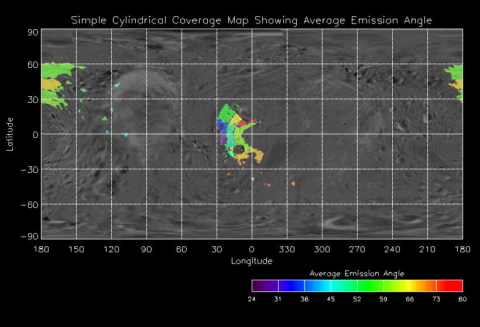Pick the color bar segment between 52 and 59
The height and width of the screenshot is (327, 480).
370,286
